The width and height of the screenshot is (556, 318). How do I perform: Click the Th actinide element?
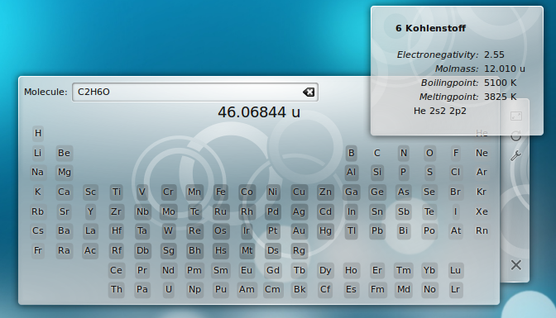coord(117,290)
